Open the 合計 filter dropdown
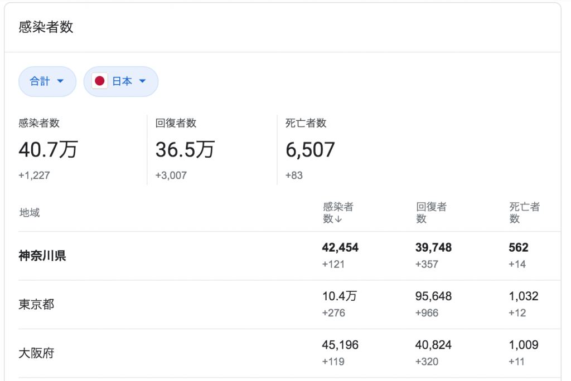 pos(47,81)
